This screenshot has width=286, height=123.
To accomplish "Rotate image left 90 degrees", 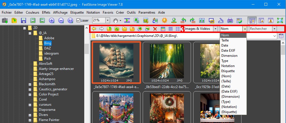I will point(183,20).
